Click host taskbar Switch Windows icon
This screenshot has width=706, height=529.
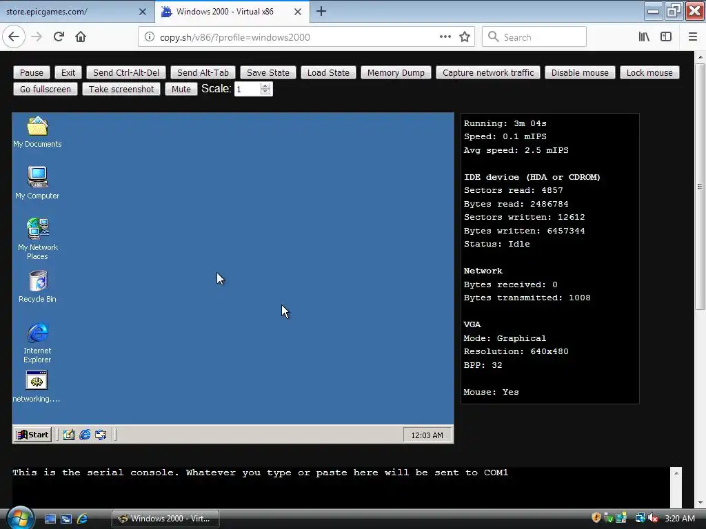point(66,519)
